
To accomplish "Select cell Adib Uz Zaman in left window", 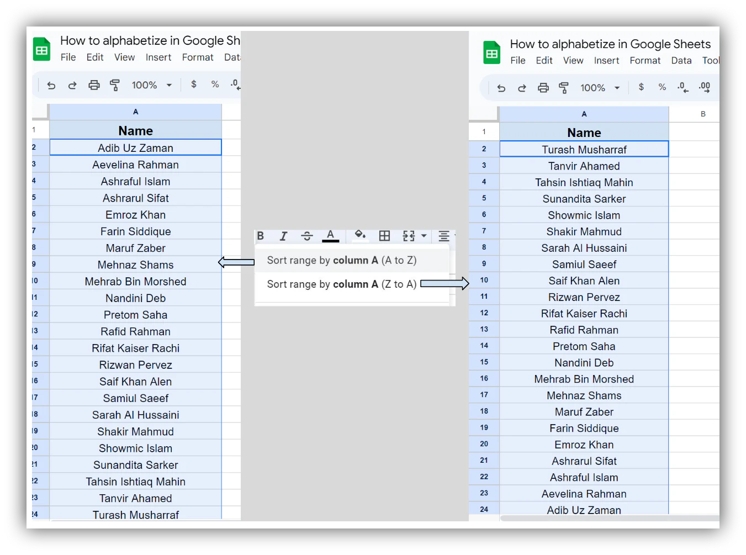I will (x=136, y=147).
